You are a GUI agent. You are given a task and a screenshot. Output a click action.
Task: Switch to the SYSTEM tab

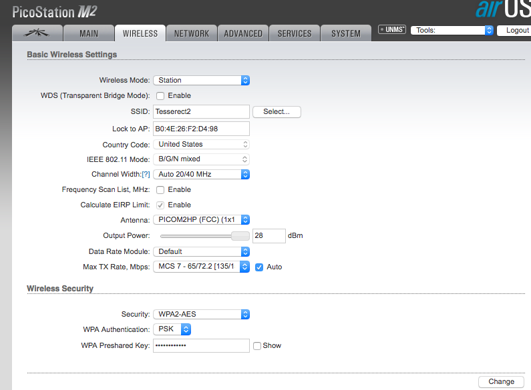(x=346, y=33)
